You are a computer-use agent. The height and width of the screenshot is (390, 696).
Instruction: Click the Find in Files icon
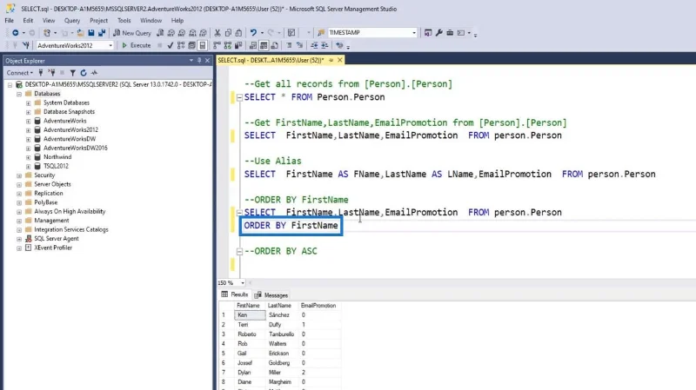click(x=321, y=33)
